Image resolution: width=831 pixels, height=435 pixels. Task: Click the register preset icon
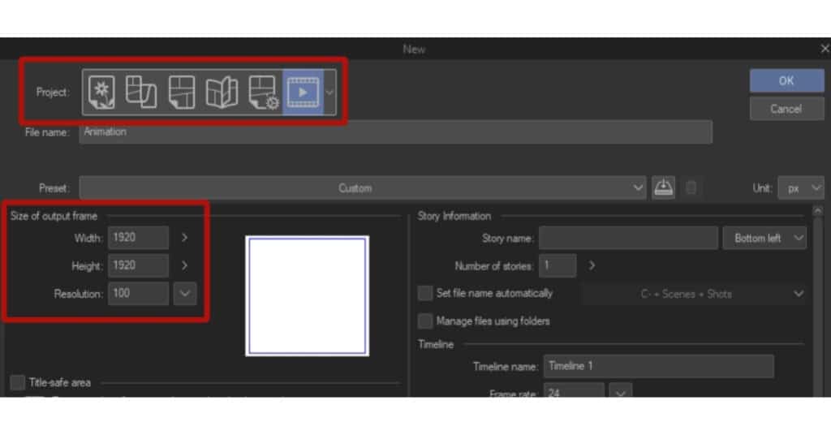[664, 188]
